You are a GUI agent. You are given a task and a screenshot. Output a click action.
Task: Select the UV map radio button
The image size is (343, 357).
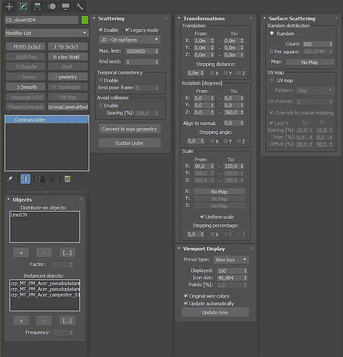coord(272,80)
